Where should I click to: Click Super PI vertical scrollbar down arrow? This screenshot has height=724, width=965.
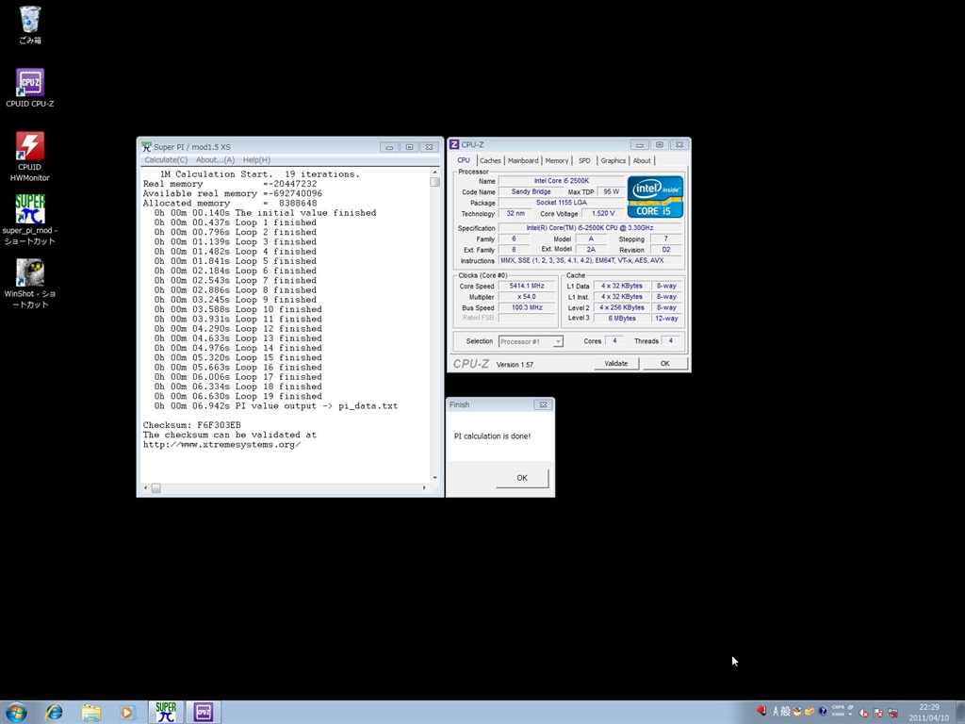click(x=435, y=478)
